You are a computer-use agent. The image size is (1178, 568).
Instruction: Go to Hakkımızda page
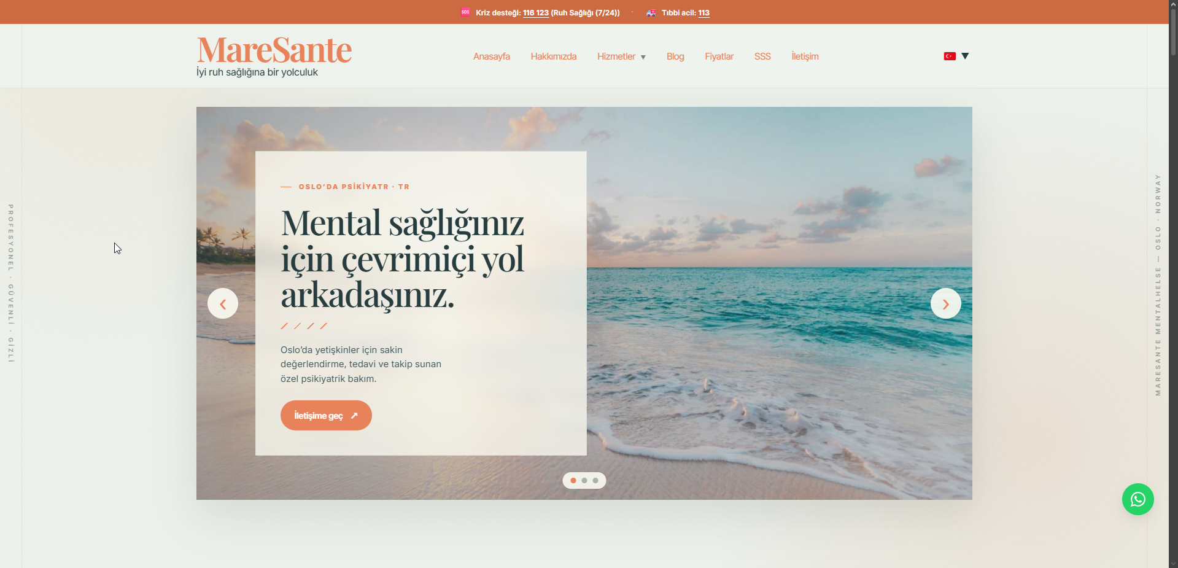pos(553,56)
